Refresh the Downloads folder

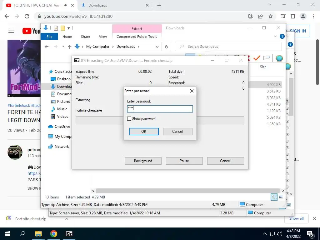pyautogui.click(x=167, y=47)
